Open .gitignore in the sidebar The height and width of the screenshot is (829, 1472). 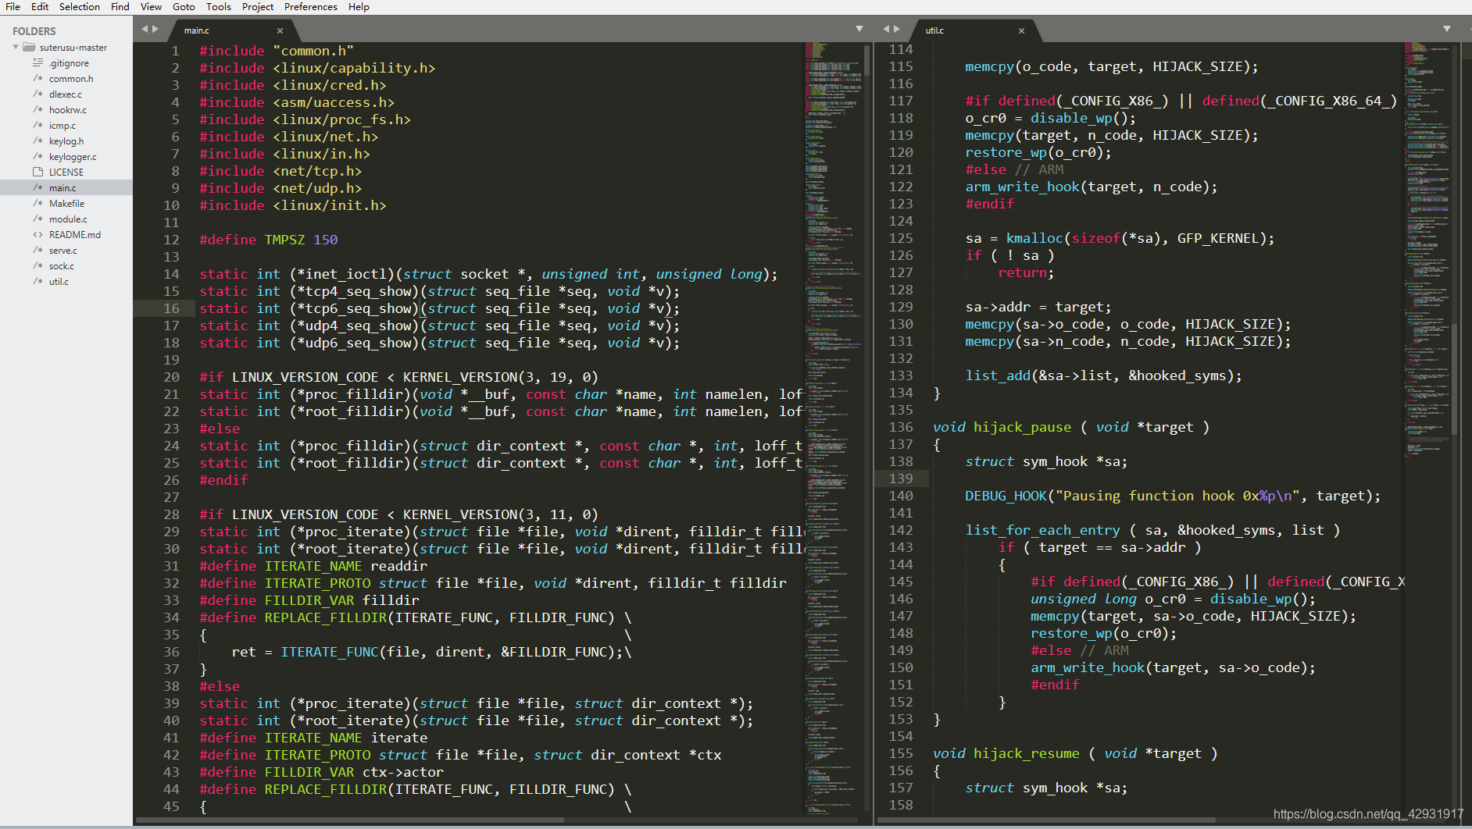click(x=69, y=63)
